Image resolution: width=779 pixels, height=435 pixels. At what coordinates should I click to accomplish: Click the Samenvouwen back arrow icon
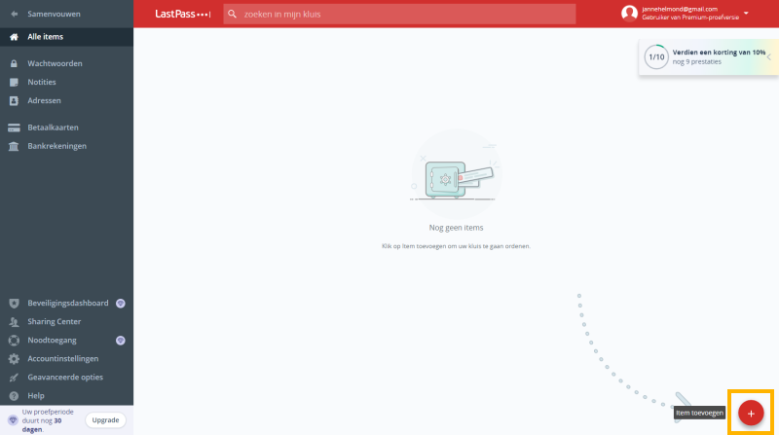tap(14, 14)
